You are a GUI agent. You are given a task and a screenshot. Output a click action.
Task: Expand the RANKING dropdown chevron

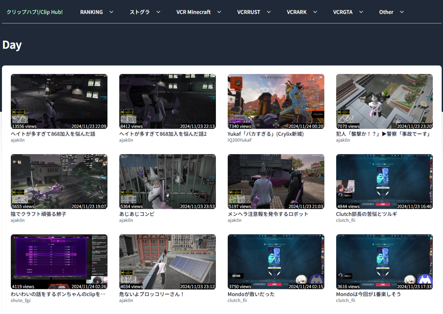click(111, 12)
